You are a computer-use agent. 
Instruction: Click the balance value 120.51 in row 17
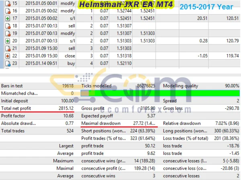[233, 18]
